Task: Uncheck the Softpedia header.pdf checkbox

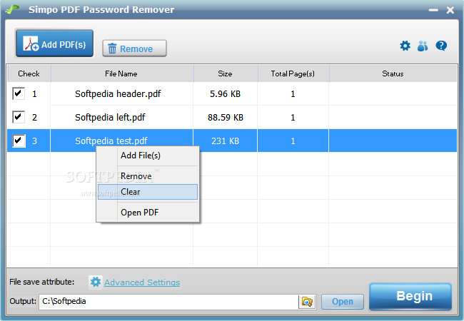Action: (19, 93)
